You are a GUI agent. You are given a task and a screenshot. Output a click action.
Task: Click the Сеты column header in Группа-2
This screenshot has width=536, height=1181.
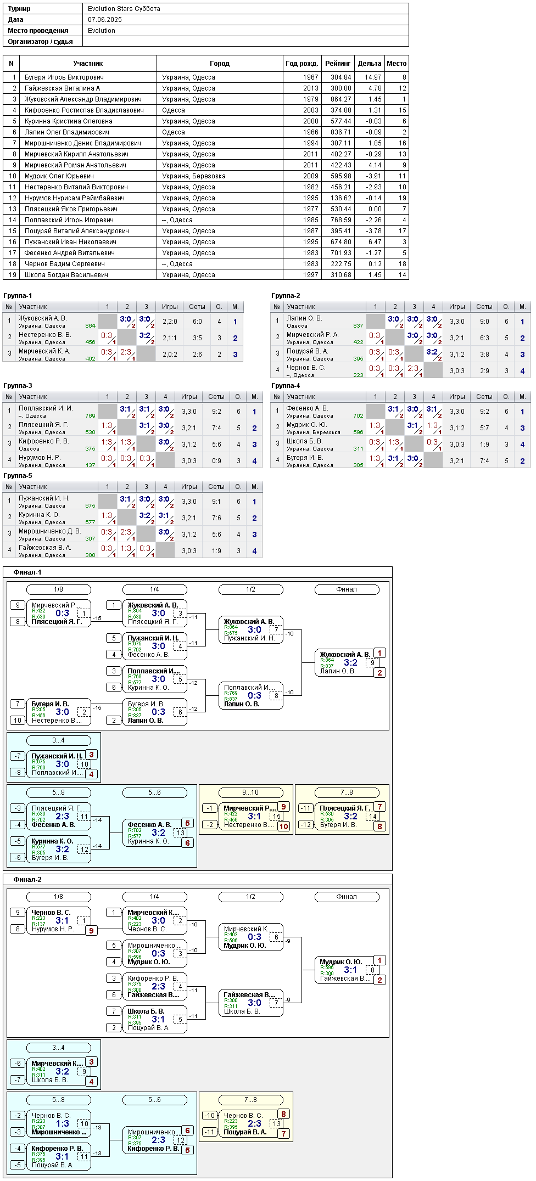point(484,307)
